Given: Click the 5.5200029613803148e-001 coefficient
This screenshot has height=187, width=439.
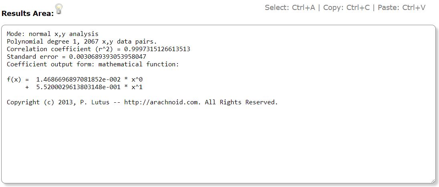Looking at the screenshot, I should [79, 87].
